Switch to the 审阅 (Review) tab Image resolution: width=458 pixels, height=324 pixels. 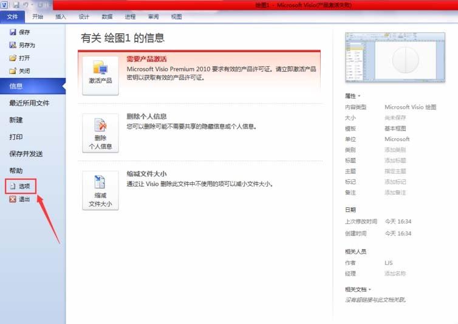tap(153, 16)
